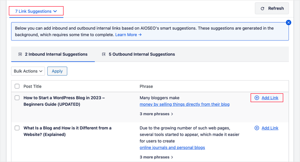Click Add Link for What Is a Blog row
The height and width of the screenshot is (162, 300).
coord(270,128)
